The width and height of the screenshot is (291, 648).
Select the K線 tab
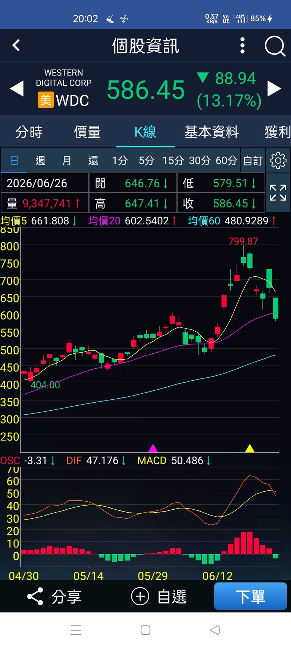[145, 132]
